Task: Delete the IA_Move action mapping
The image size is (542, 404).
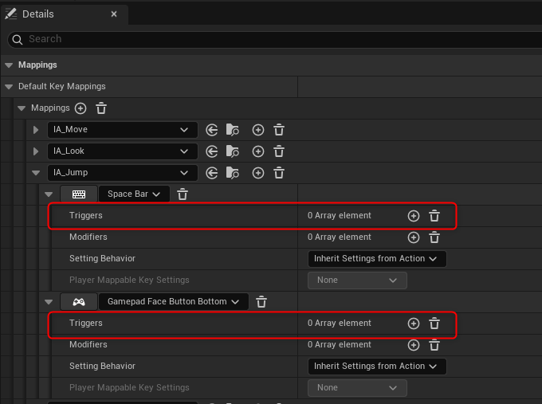Action: pyautogui.click(x=279, y=130)
